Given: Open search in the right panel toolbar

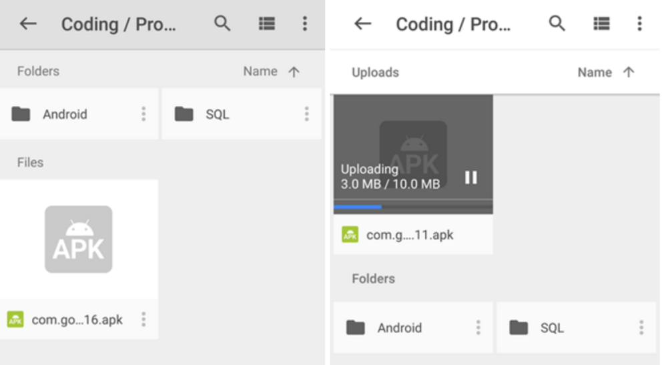Looking at the screenshot, I should (557, 24).
